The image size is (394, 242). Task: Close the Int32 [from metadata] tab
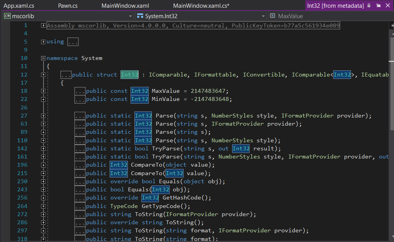pos(387,6)
